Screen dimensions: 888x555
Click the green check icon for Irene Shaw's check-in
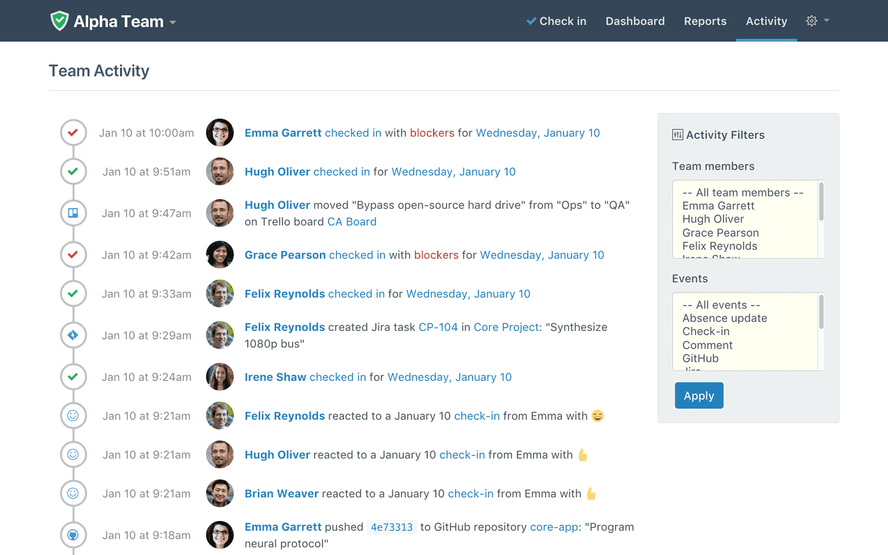pos(73,377)
